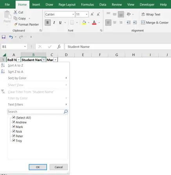Click the Insert Function fx icon
This screenshot has width=171, height=175.
pyautogui.click(x=59, y=46)
